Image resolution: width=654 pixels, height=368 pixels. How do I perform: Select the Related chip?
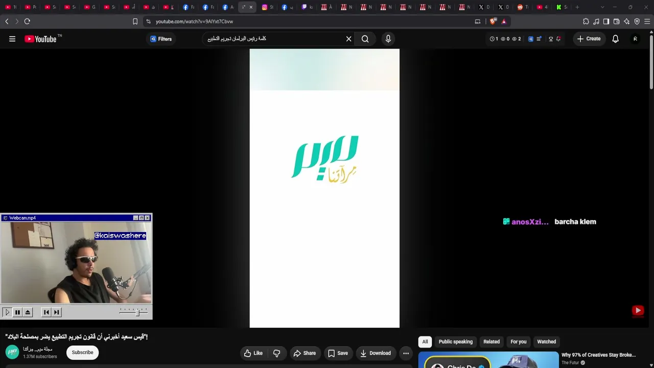tap(492, 342)
